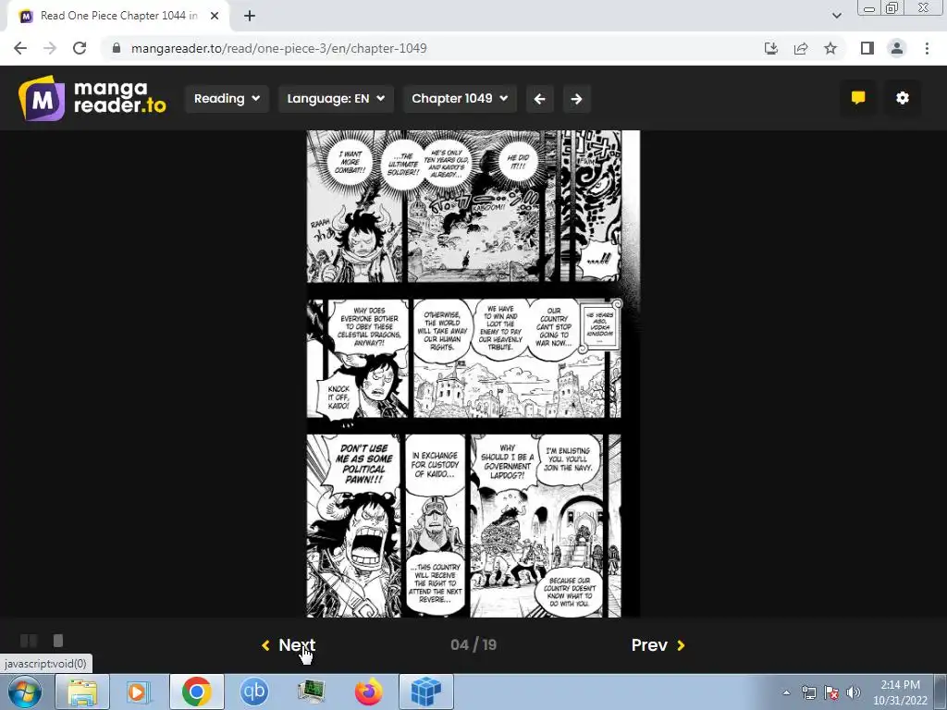This screenshot has width=947, height=710.
Task: Toggle the browser side panel
Action: point(867,48)
